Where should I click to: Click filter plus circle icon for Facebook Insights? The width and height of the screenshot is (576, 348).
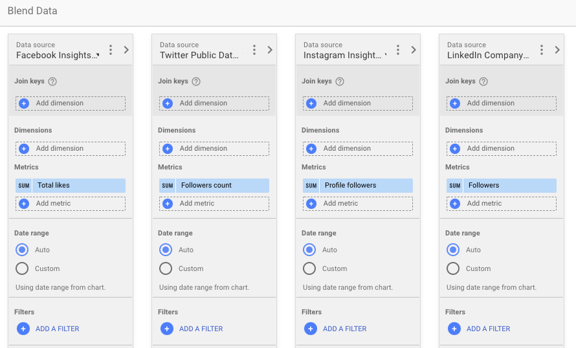[23, 329]
